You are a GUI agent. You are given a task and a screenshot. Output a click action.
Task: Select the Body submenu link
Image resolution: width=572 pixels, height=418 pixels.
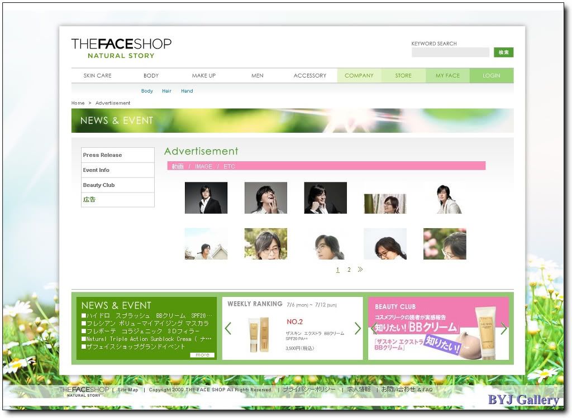pyautogui.click(x=147, y=91)
